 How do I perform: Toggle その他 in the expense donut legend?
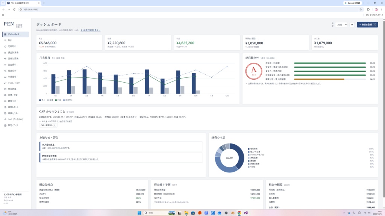point(252,167)
